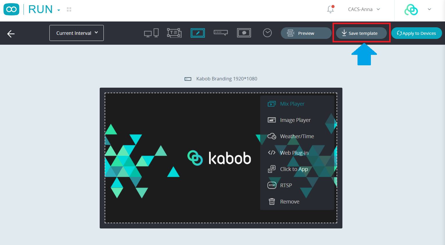The height and width of the screenshot is (245, 445).
Task: Expand the chevron beside the Kabob logo
Action: [429, 9]
